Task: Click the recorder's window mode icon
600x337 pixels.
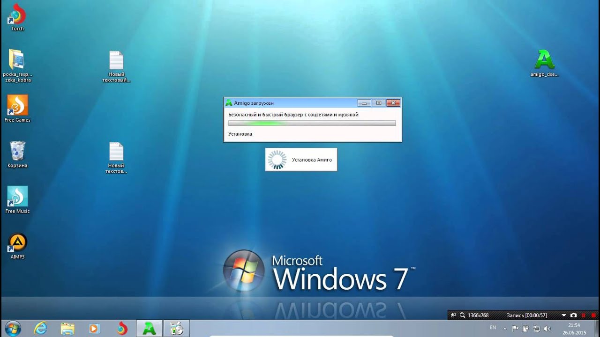Action: click(453, 315)
